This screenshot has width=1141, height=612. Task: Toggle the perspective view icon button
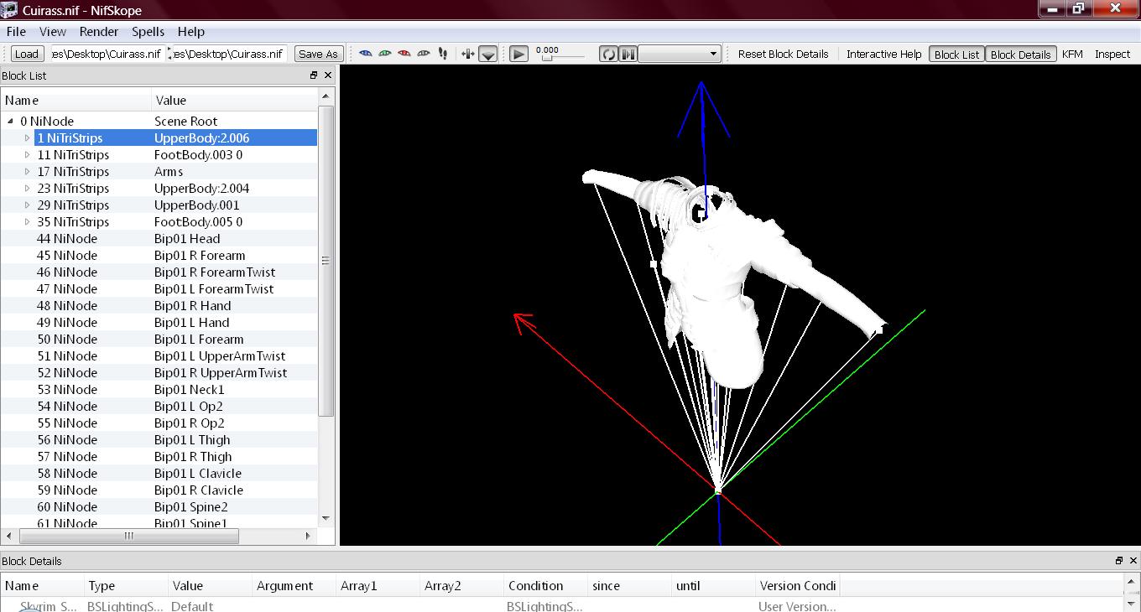click(x=487, y=54)
